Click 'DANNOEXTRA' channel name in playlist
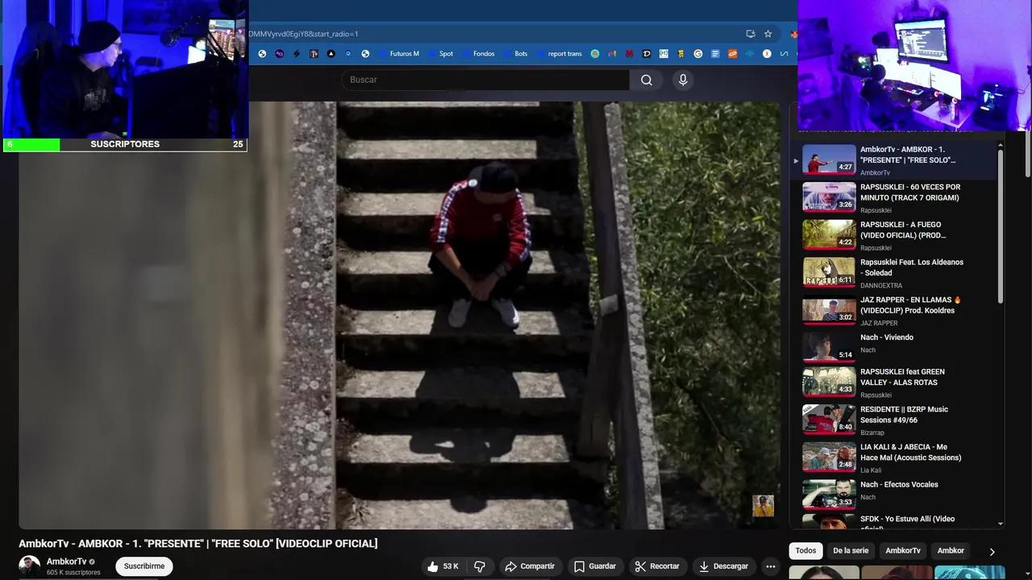This screenshot has width=1032, height=580. (x=881, y=286)
